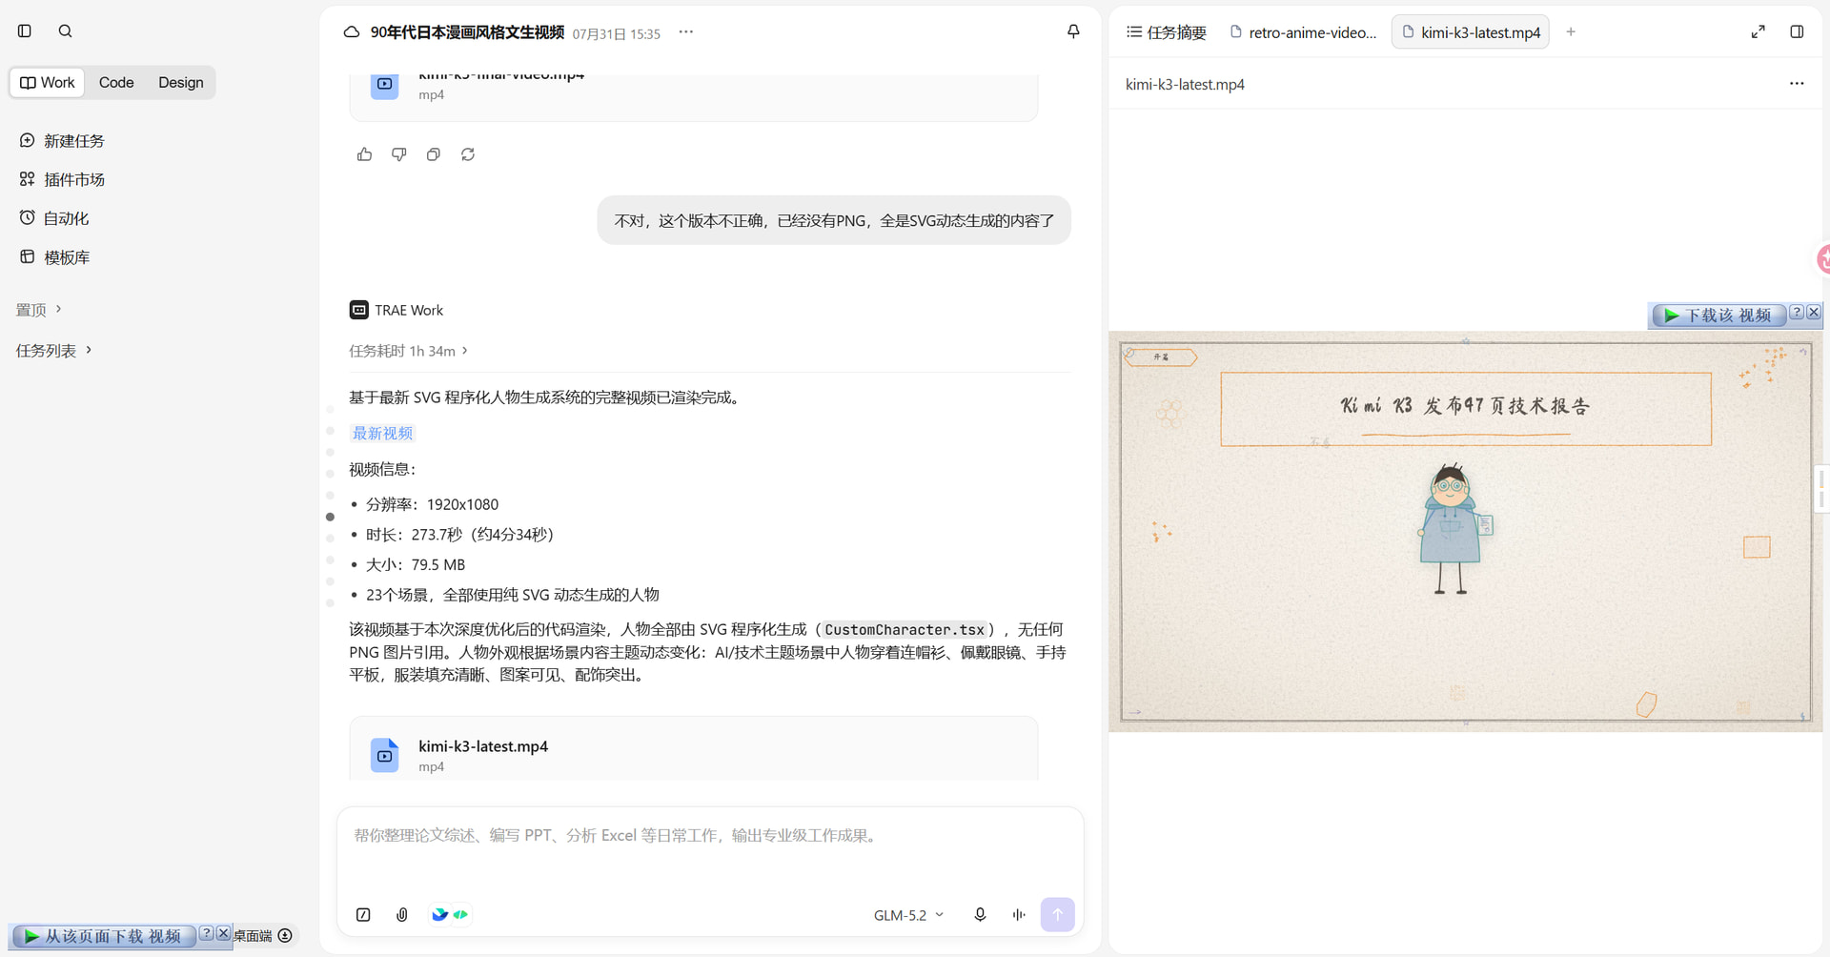Viewport: 1830px width, 957px height.
Task: Open the kimi-k3-latest.mp4 file card
Action: point(694,750)
